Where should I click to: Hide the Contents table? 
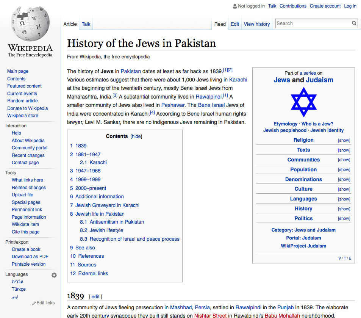pos(136,136)
